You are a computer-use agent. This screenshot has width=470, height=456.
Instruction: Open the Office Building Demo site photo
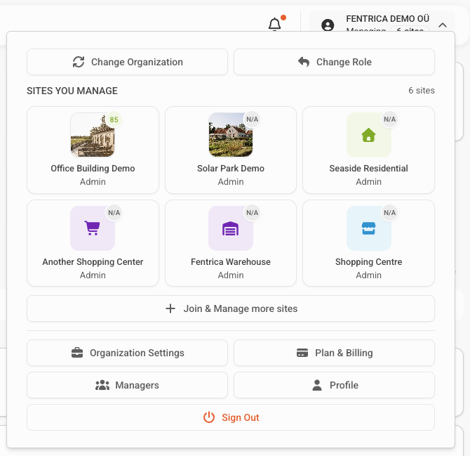tap(93, 135)
